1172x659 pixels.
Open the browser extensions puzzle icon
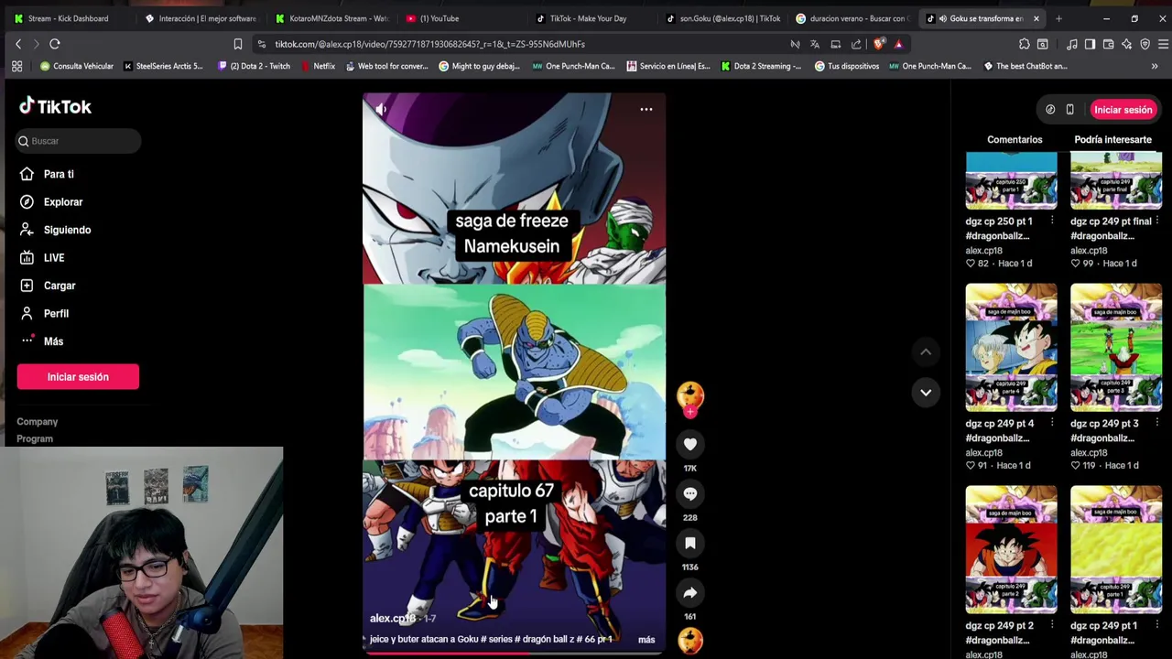tap(1025, 44)
